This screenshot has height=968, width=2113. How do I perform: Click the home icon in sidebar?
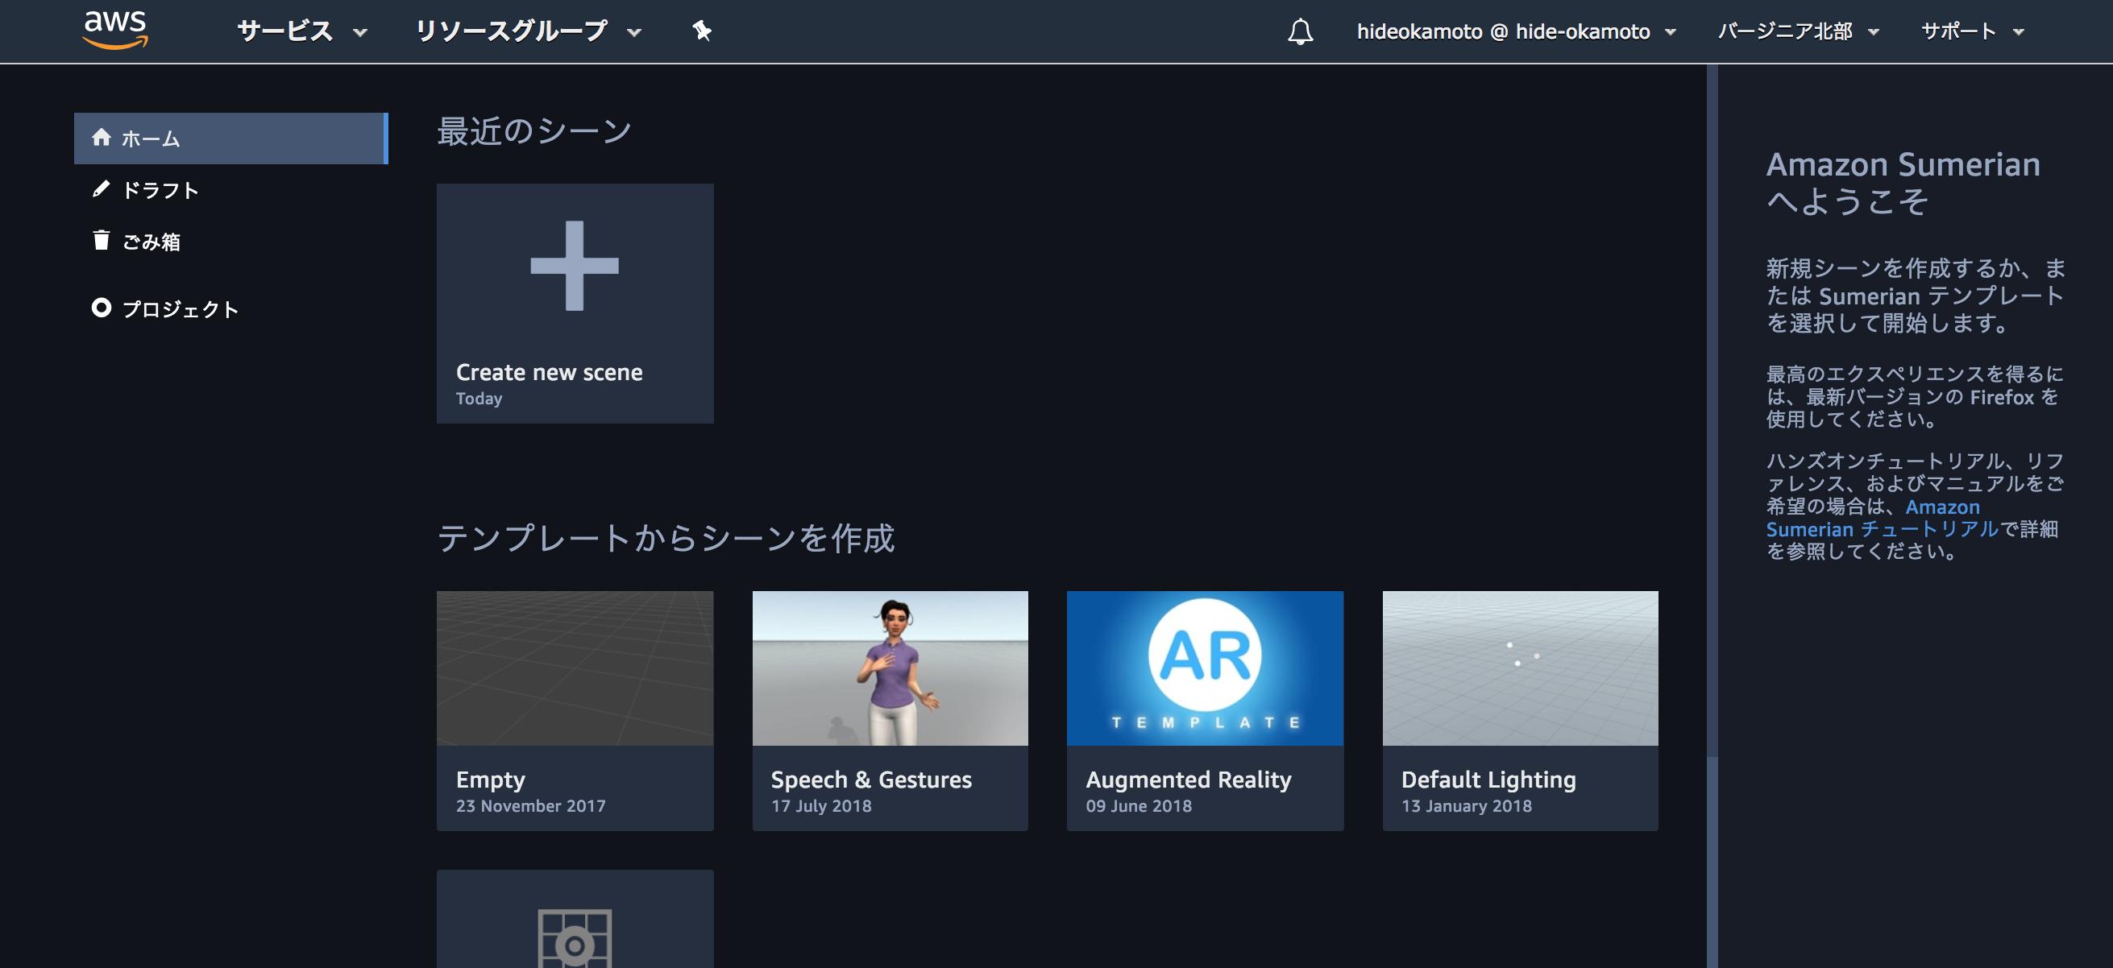click(101, 137)
